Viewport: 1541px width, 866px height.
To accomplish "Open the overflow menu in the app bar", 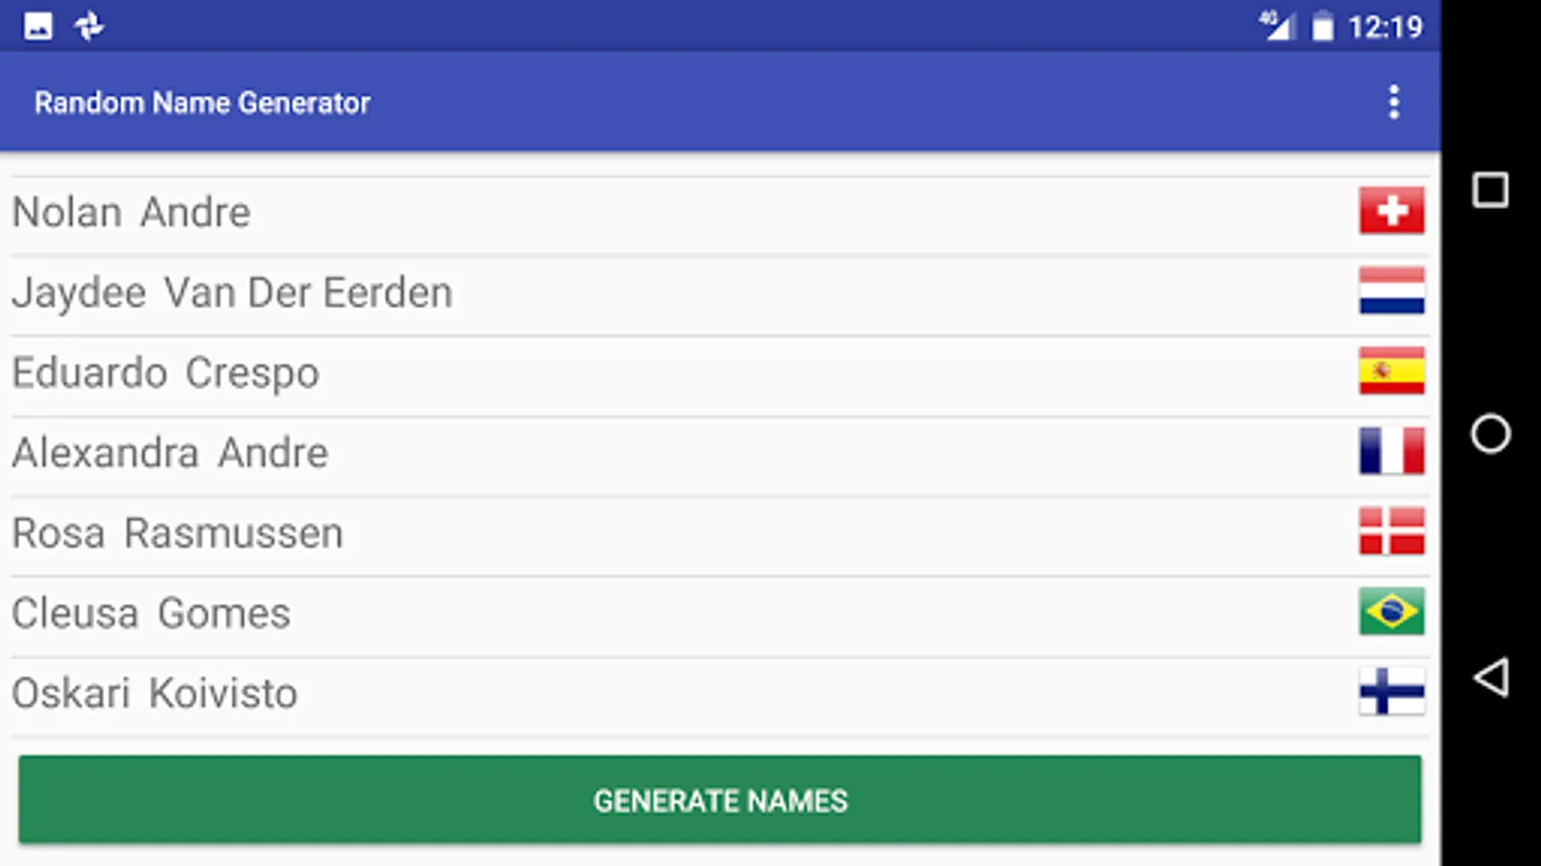I will coord(1393,101).
